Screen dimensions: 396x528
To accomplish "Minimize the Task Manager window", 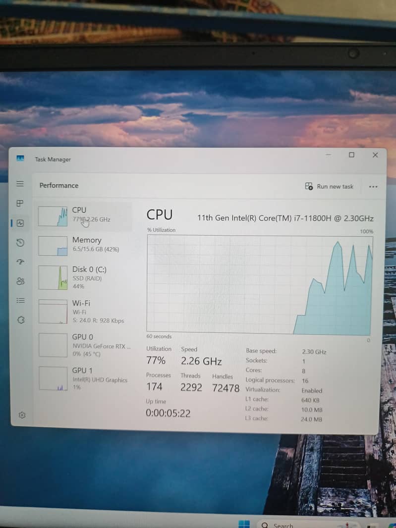I will click(x=328, y=155).
